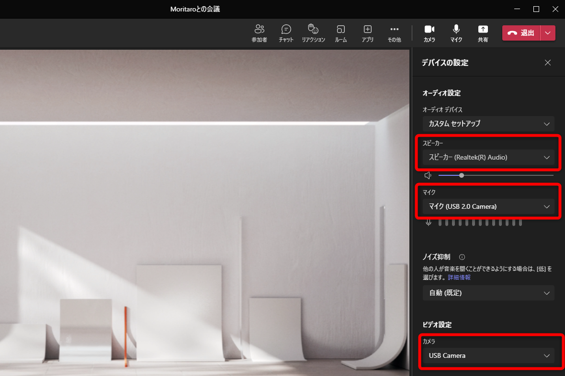Open the マイク (USB 2.0 Camera) dropdown
The width and height of the screenshot is (565, 376).
tap(488, 207)
